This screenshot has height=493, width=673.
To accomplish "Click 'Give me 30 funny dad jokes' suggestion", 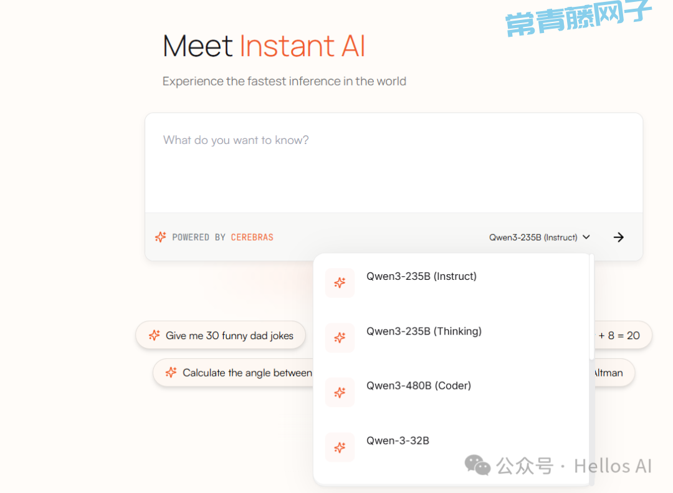I will pyautogui.click(x=229, y=335).
